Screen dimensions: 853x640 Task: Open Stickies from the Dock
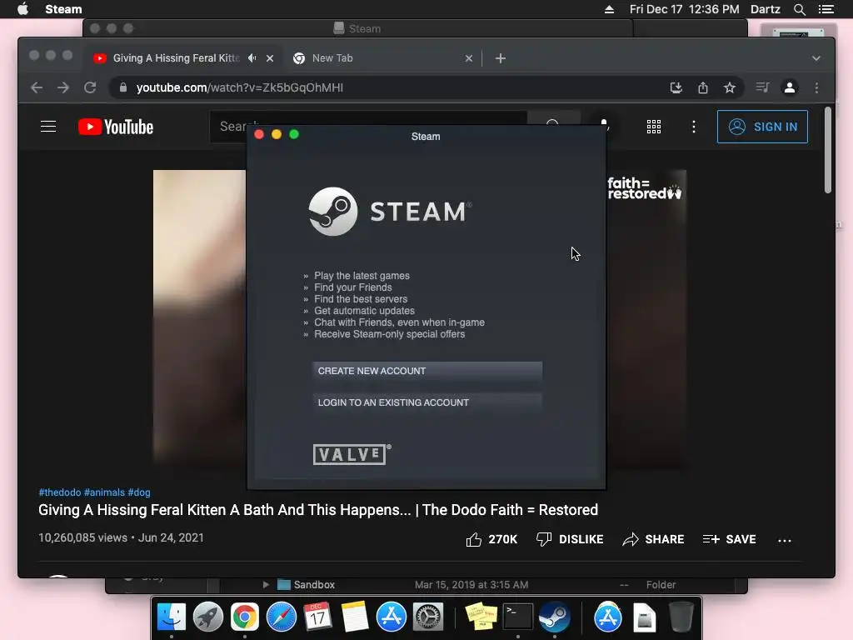coord(481,617)
